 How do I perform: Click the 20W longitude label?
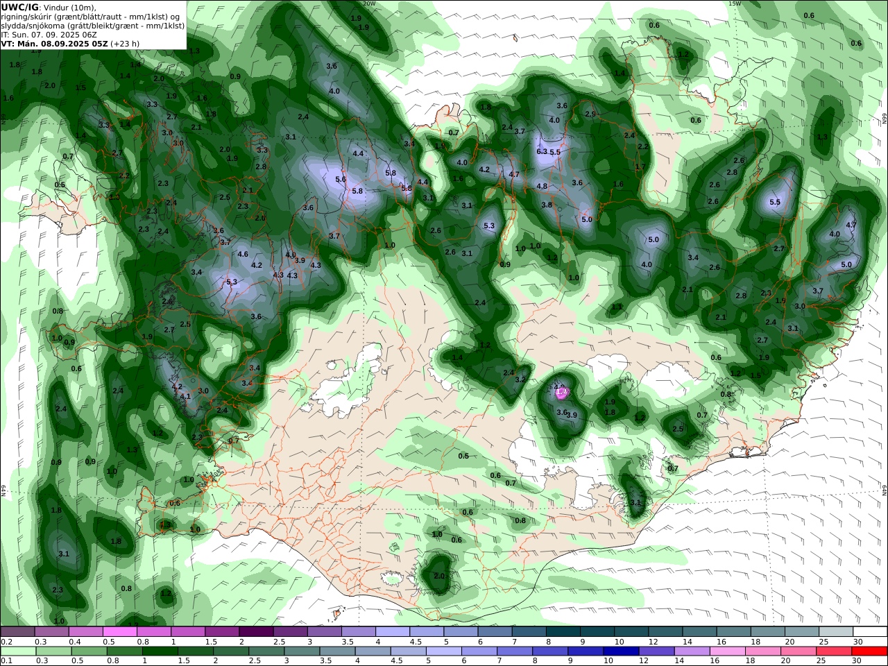coord(369,3)
